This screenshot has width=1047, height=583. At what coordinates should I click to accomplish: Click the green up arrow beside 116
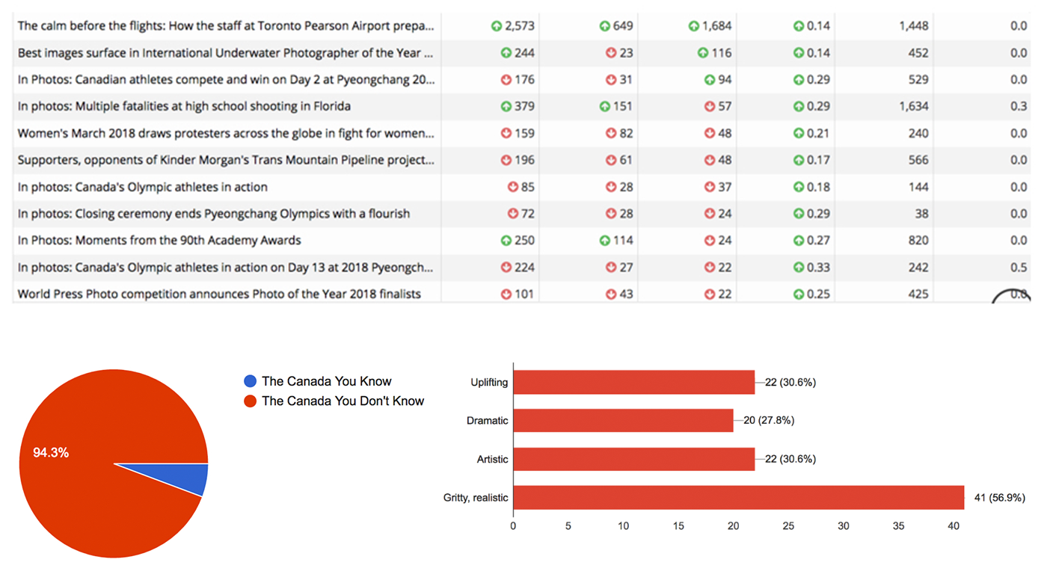[x=703, y=53]
